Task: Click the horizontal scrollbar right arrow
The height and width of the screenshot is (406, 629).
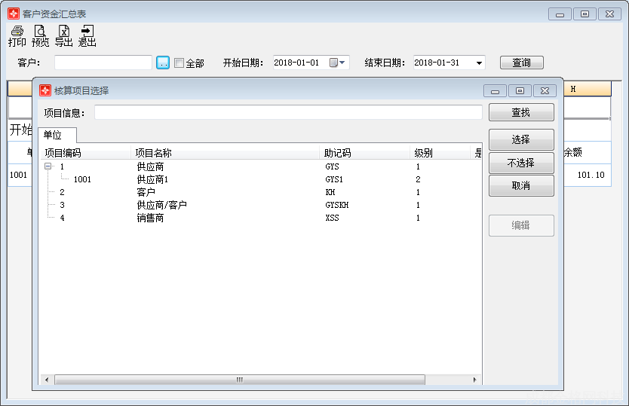Action: [x=474, y=380]
